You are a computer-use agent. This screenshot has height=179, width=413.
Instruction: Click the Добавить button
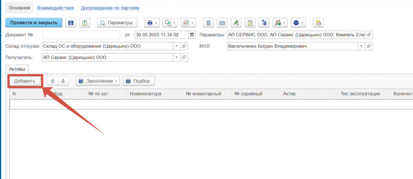click(x=25, y=81)
